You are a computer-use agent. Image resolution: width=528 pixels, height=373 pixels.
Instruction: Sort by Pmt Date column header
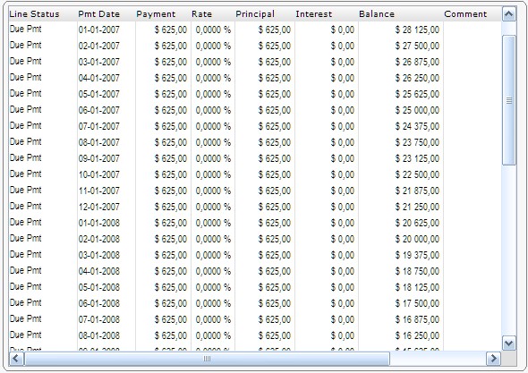click(x=98, y=14)
